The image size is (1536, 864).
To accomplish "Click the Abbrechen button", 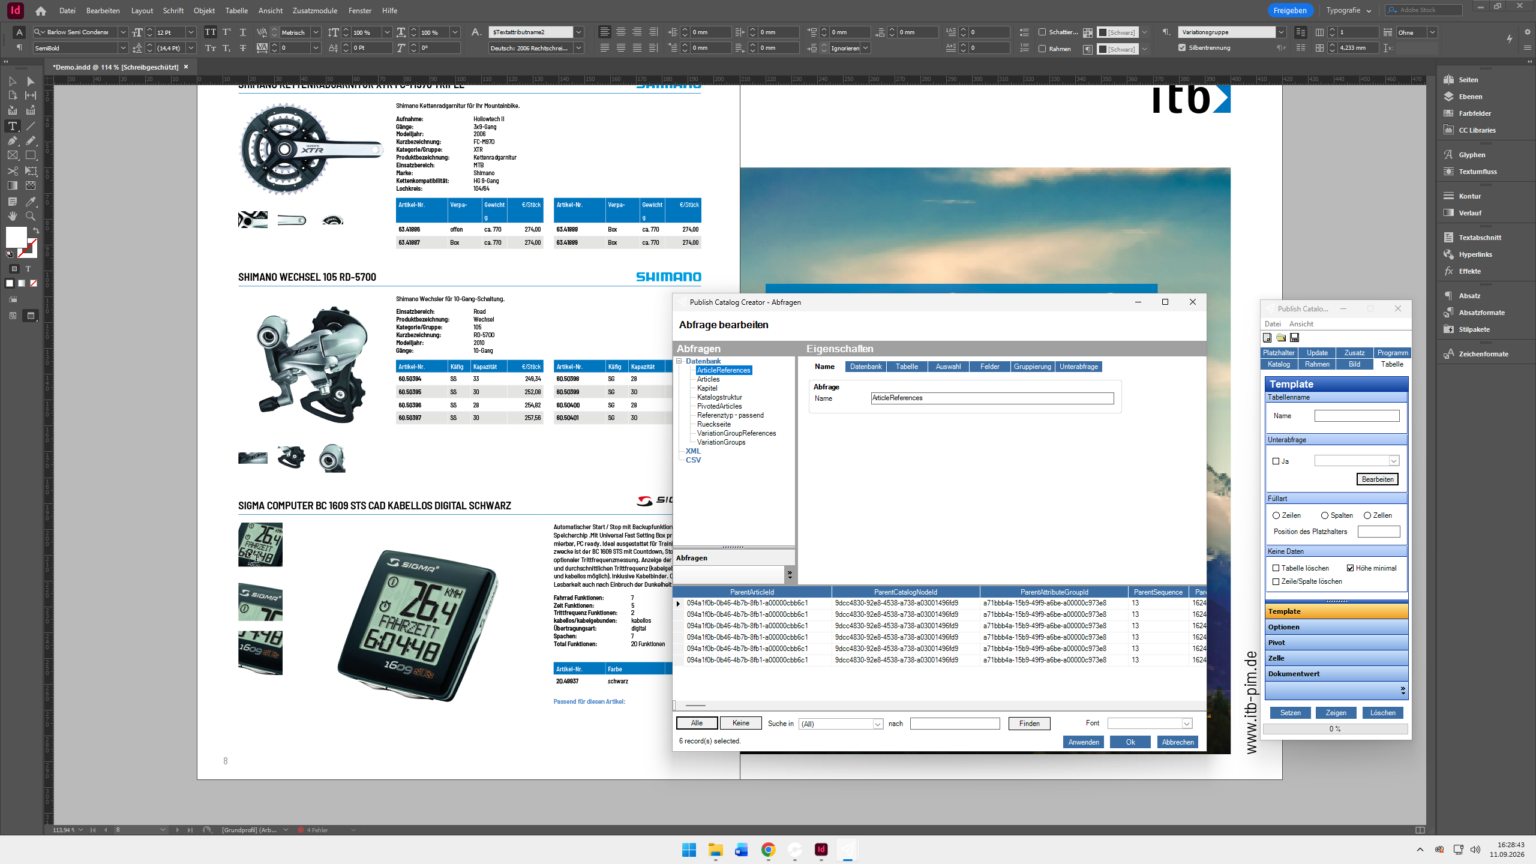I will [x=1178, y=742].
